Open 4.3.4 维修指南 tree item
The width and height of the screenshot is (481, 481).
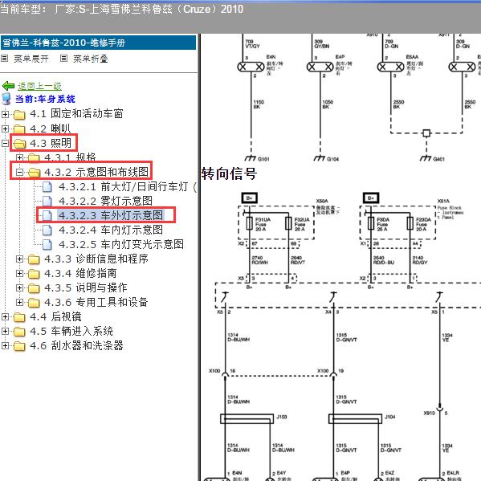80,273
